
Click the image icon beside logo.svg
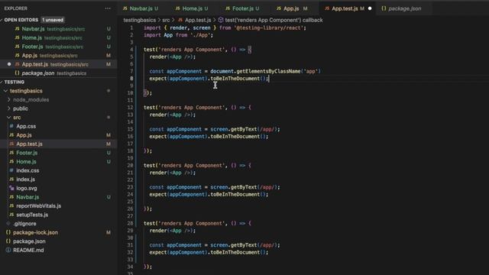pyautogui.click(x=11, y=188)
